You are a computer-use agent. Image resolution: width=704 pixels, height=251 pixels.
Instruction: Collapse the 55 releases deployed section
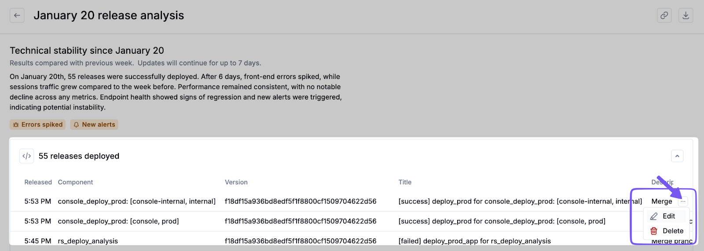click(x=677, y=156)
